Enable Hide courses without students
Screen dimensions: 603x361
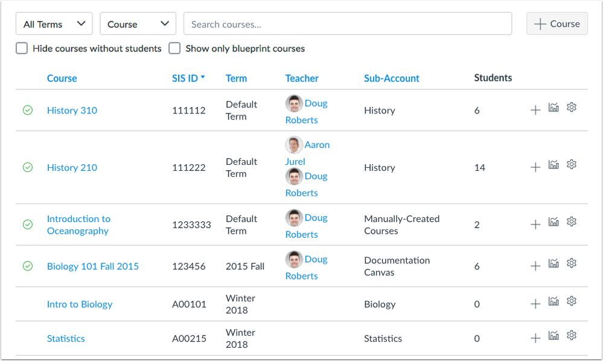(x=22, y=48)
